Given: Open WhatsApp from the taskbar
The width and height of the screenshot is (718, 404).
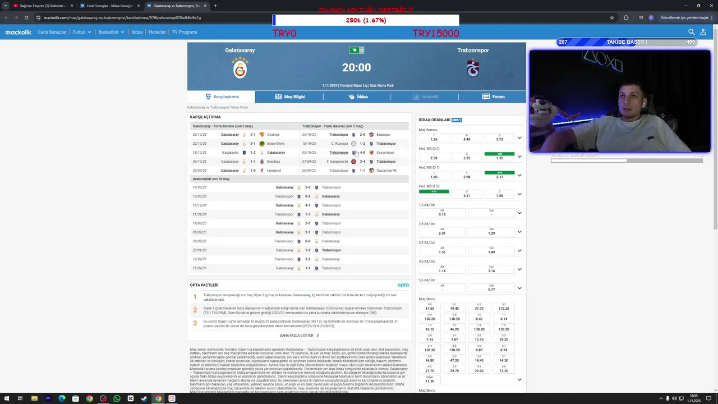Looking at the screenshot, I should [x=117, y=398].
